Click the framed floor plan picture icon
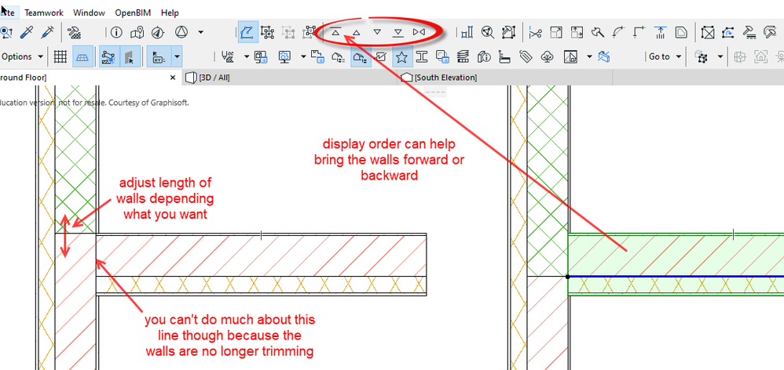Screen dimensions: 784x370 (x=571, y=57)
